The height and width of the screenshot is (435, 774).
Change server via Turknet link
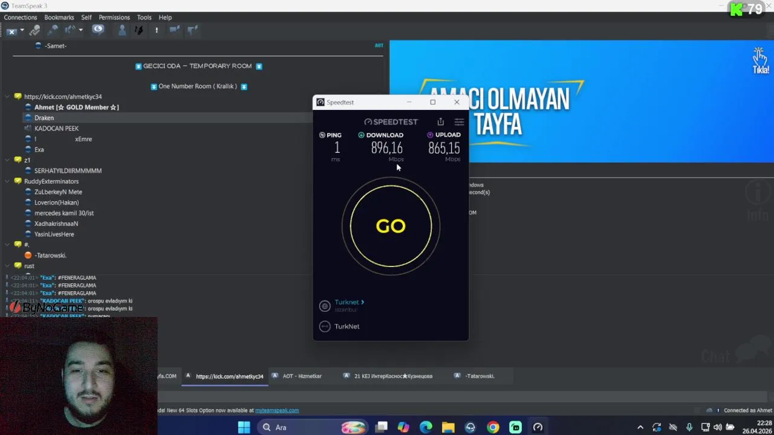pyautogui.click(x=349, y=302)
